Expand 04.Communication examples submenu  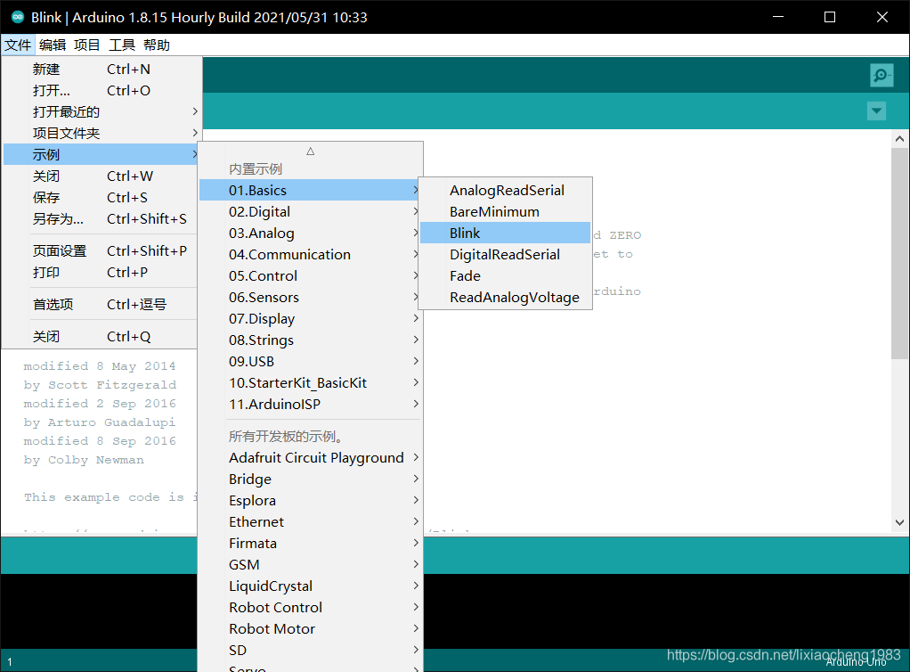(x=310, y=254)
